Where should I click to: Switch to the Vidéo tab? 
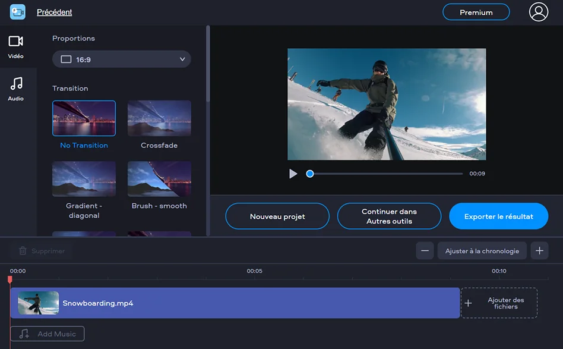tap(16, 46)
